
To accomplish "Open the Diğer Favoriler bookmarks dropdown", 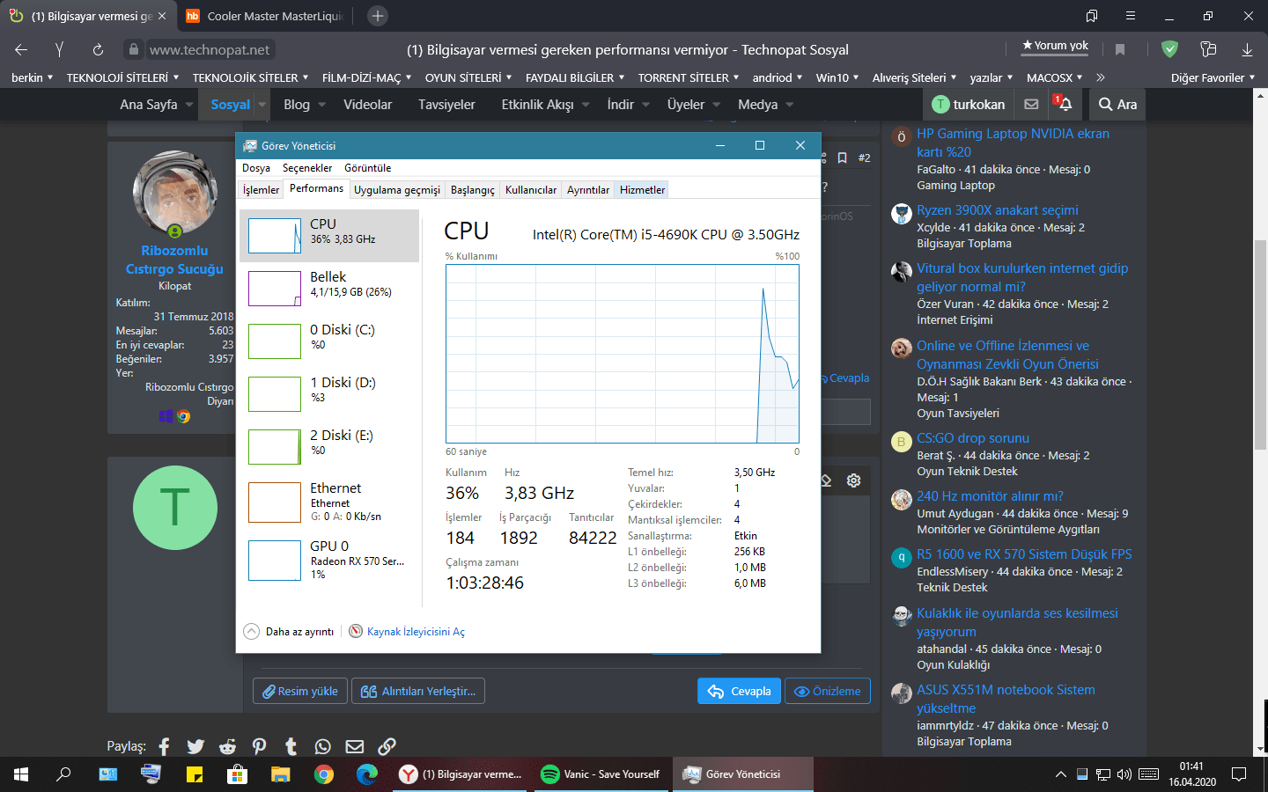I will [x=1213, y=77].
